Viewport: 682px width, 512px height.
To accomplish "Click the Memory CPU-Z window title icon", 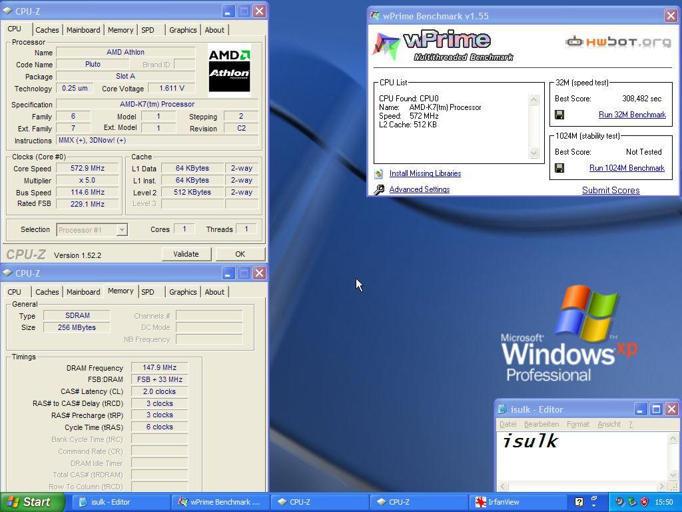I will (x=7, y=273).
